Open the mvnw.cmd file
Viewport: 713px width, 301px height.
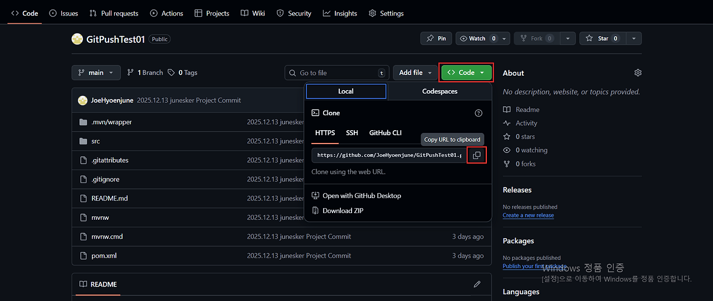coord(107,236)
